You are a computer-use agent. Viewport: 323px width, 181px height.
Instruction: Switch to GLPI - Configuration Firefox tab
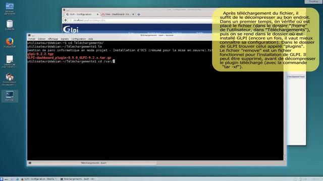[82, 15]
